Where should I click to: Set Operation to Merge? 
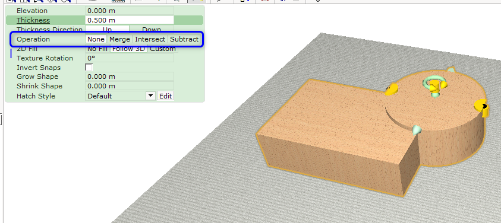[120, 39]
